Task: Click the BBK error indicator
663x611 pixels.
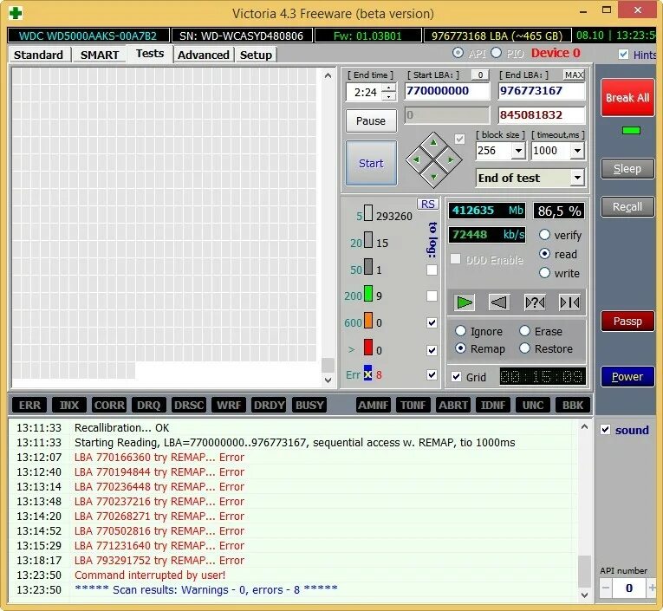Action: pyautogui.click(x=573, y=405)
